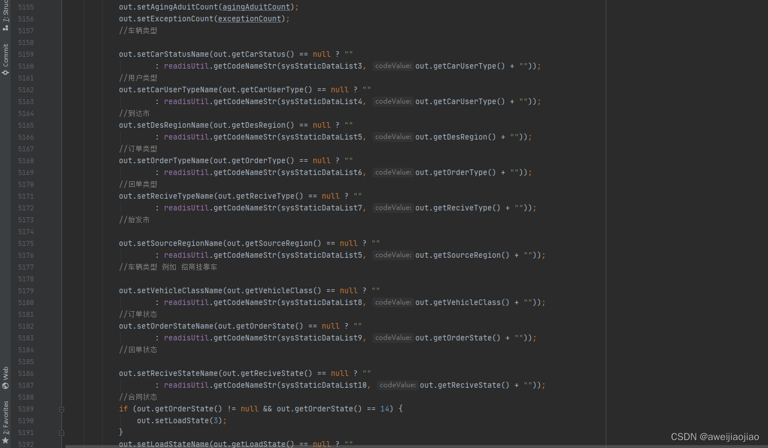The image size is (768, 448).
Task: Click sysStaticDataList8 argument
Action: click(322, 303)
